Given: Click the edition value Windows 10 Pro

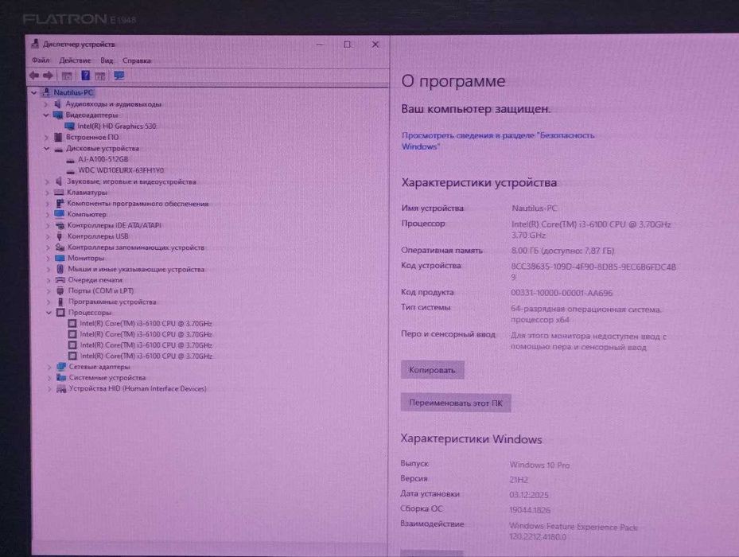Looking at the screenshot, I should pos(539,465).
